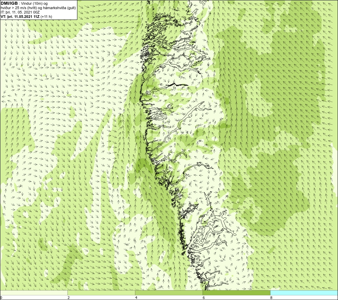Click the 2–4 m/s light green legend band

click(x=101, y=293)
